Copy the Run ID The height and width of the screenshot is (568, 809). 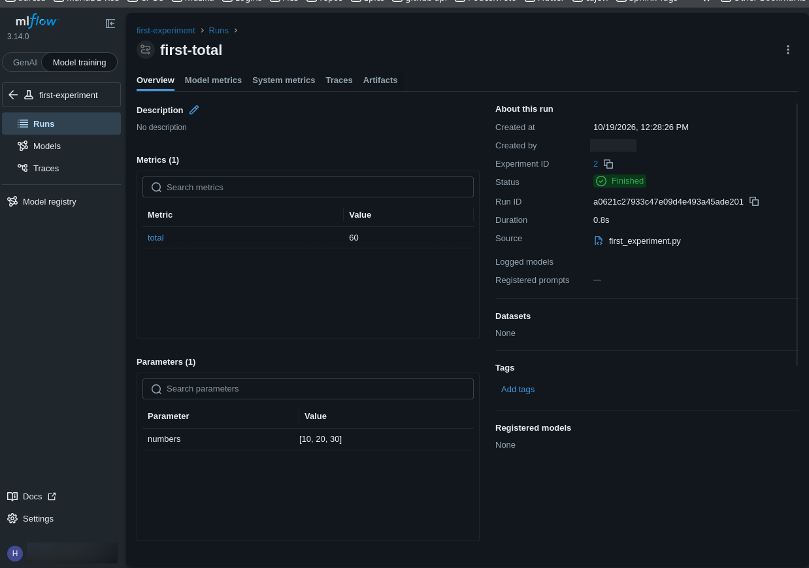pos(754,201)
